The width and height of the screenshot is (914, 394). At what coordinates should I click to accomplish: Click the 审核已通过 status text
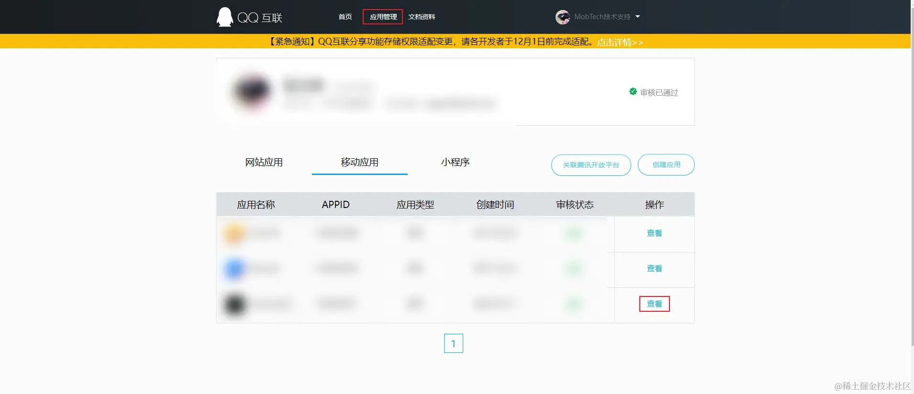[659, 93]
